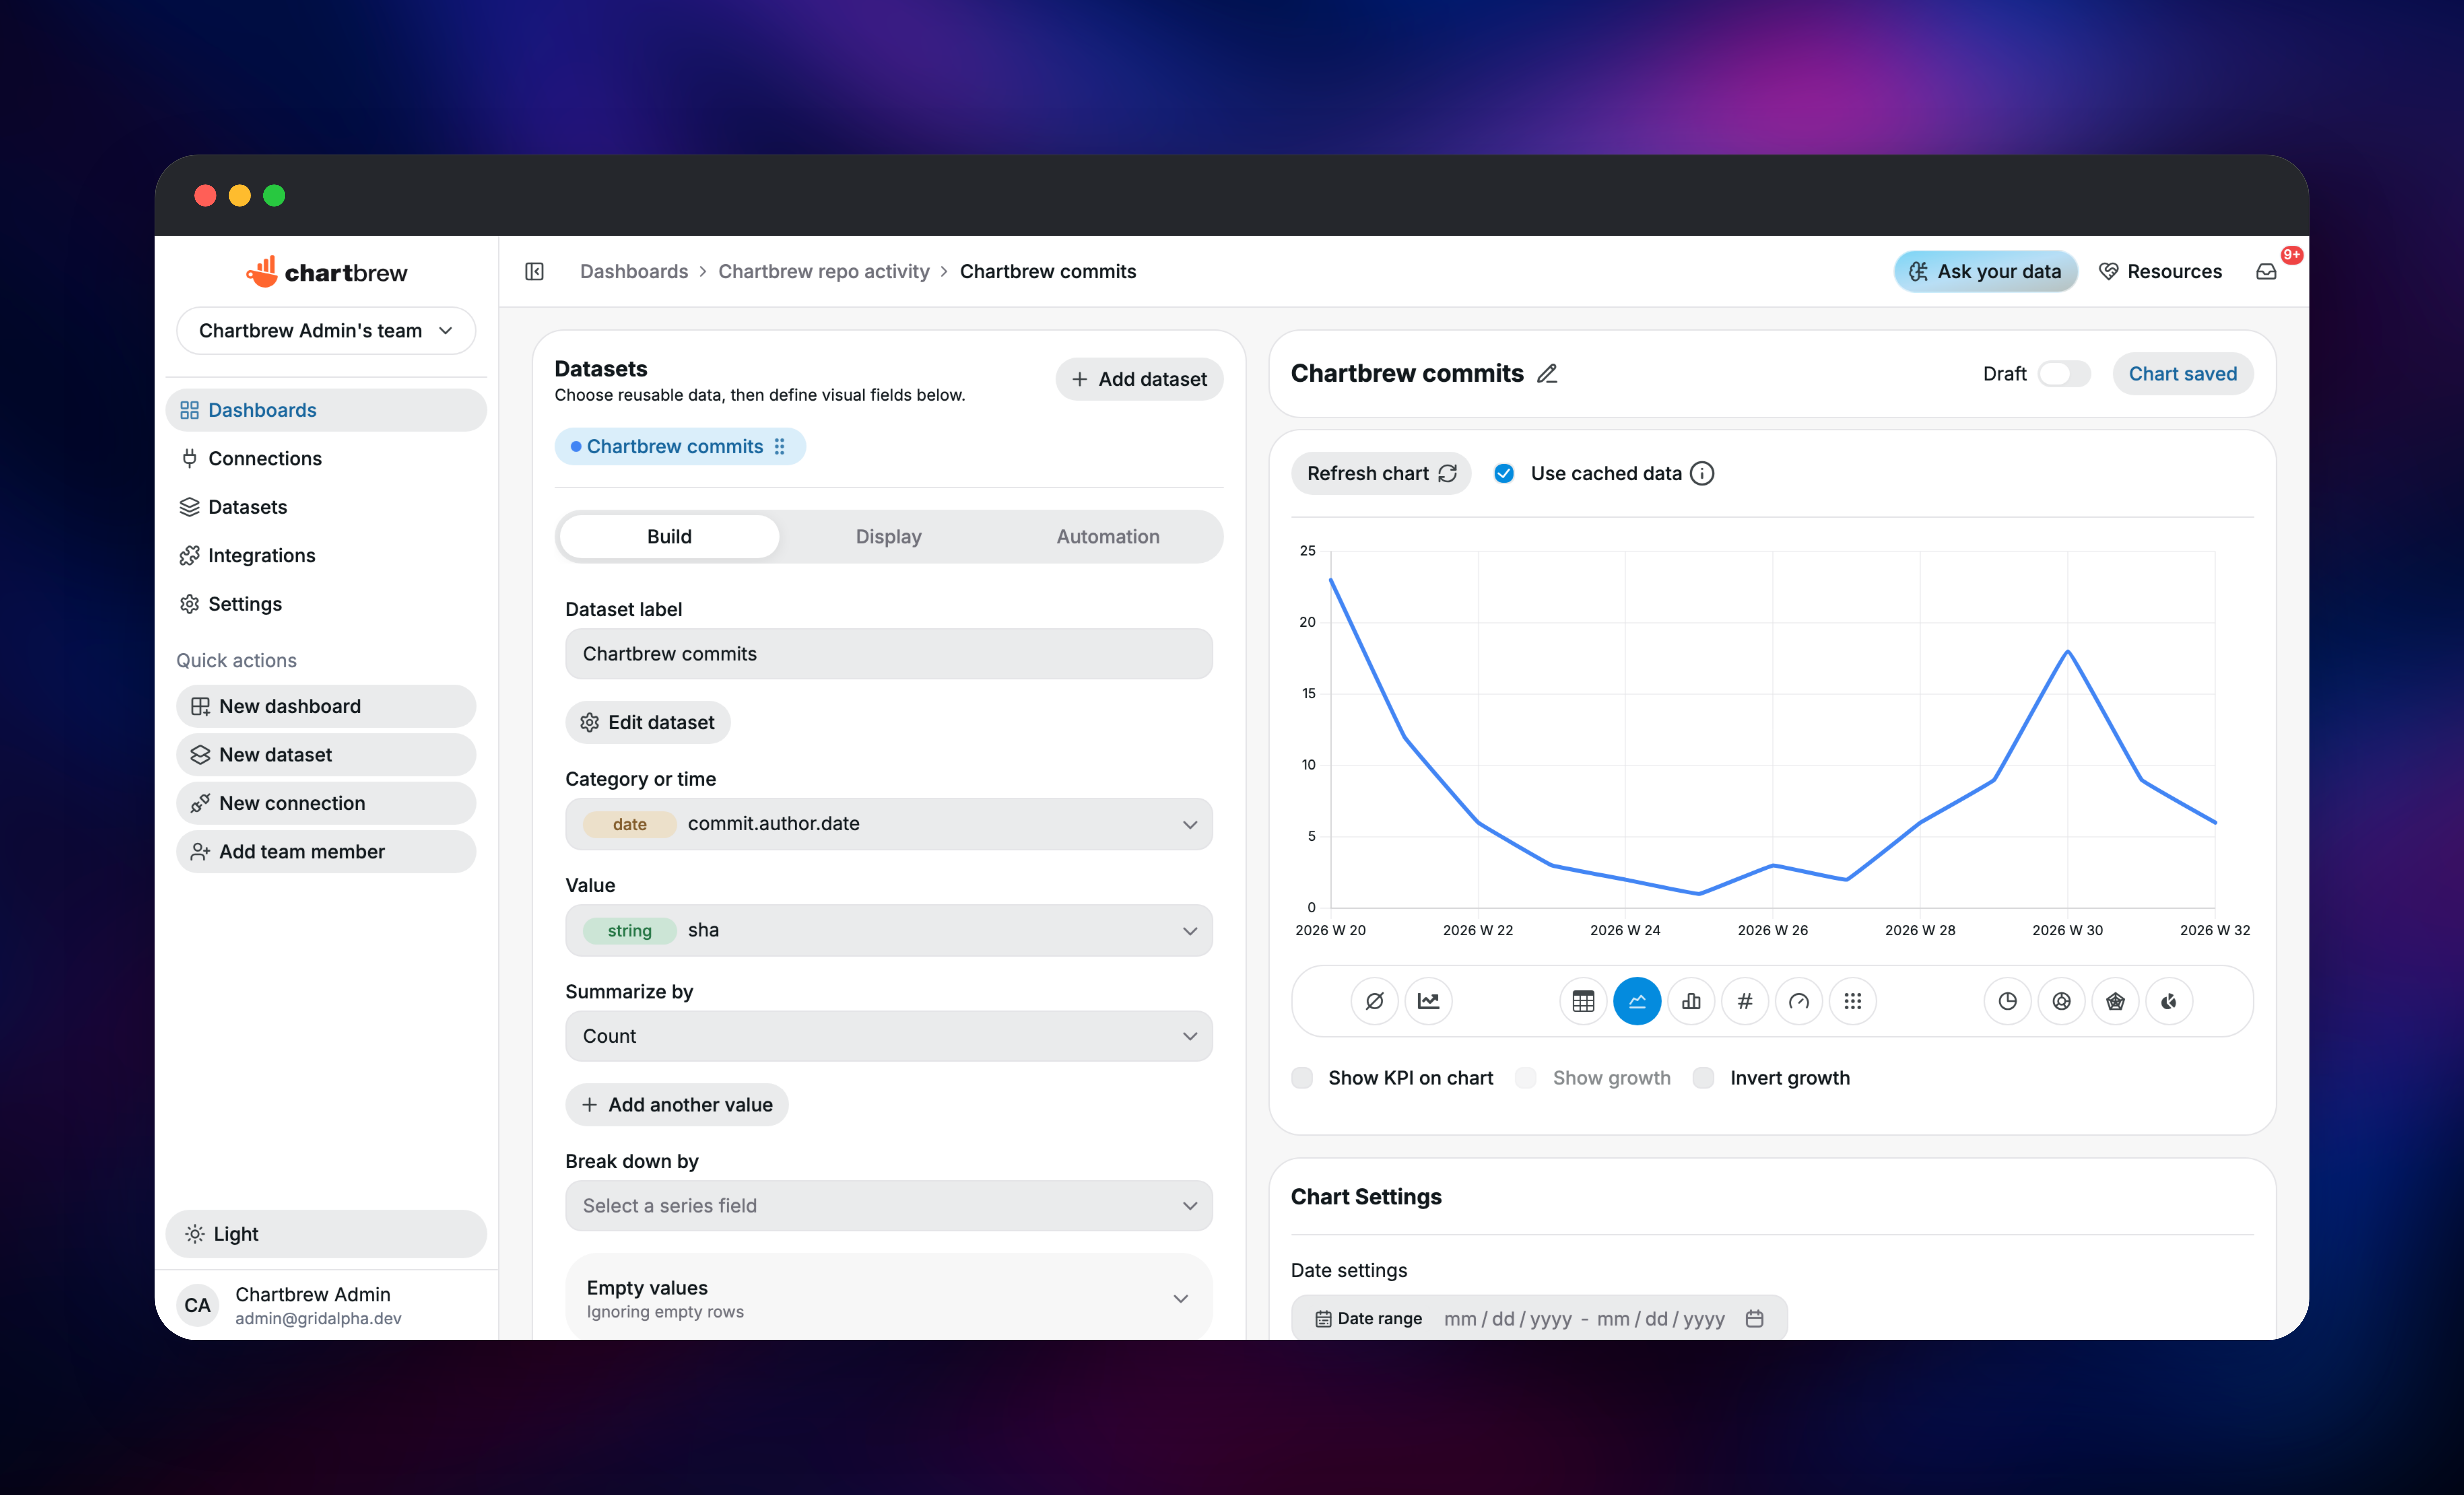Click the Chartbrew repo activity breadcrumb
This screenshot has width=2464, height=1495.
824,272
